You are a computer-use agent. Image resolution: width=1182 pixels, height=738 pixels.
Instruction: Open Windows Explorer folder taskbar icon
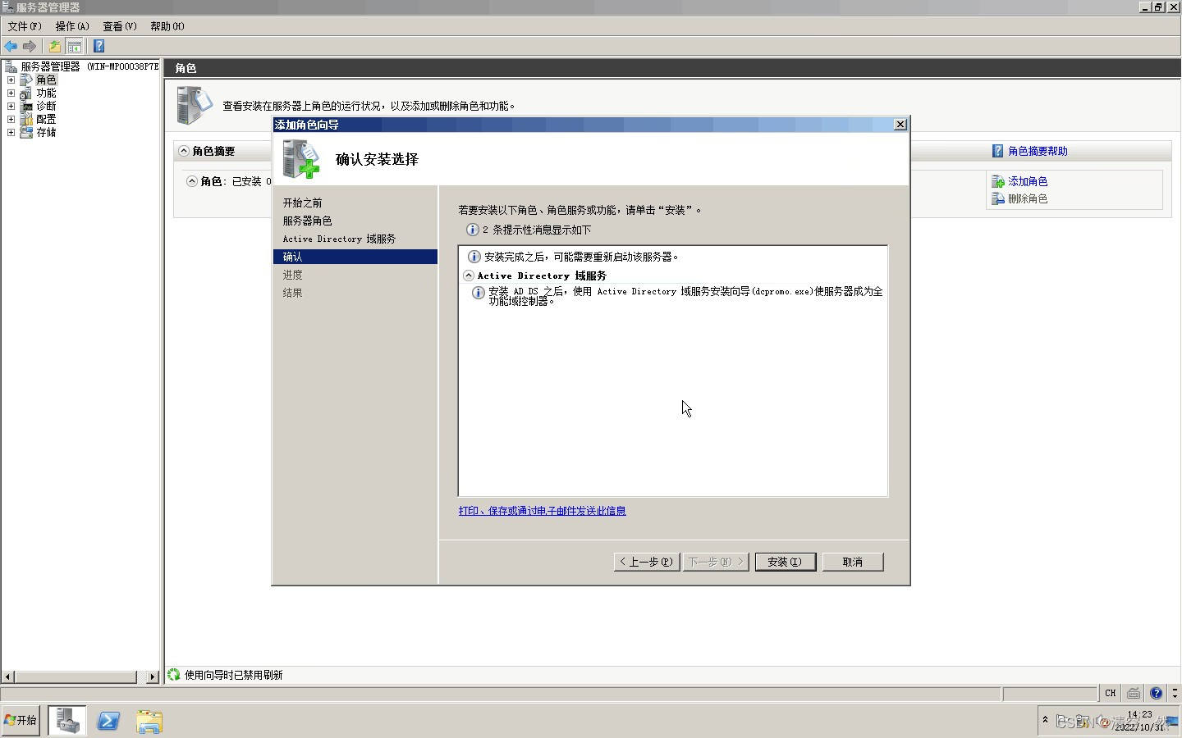149,721
